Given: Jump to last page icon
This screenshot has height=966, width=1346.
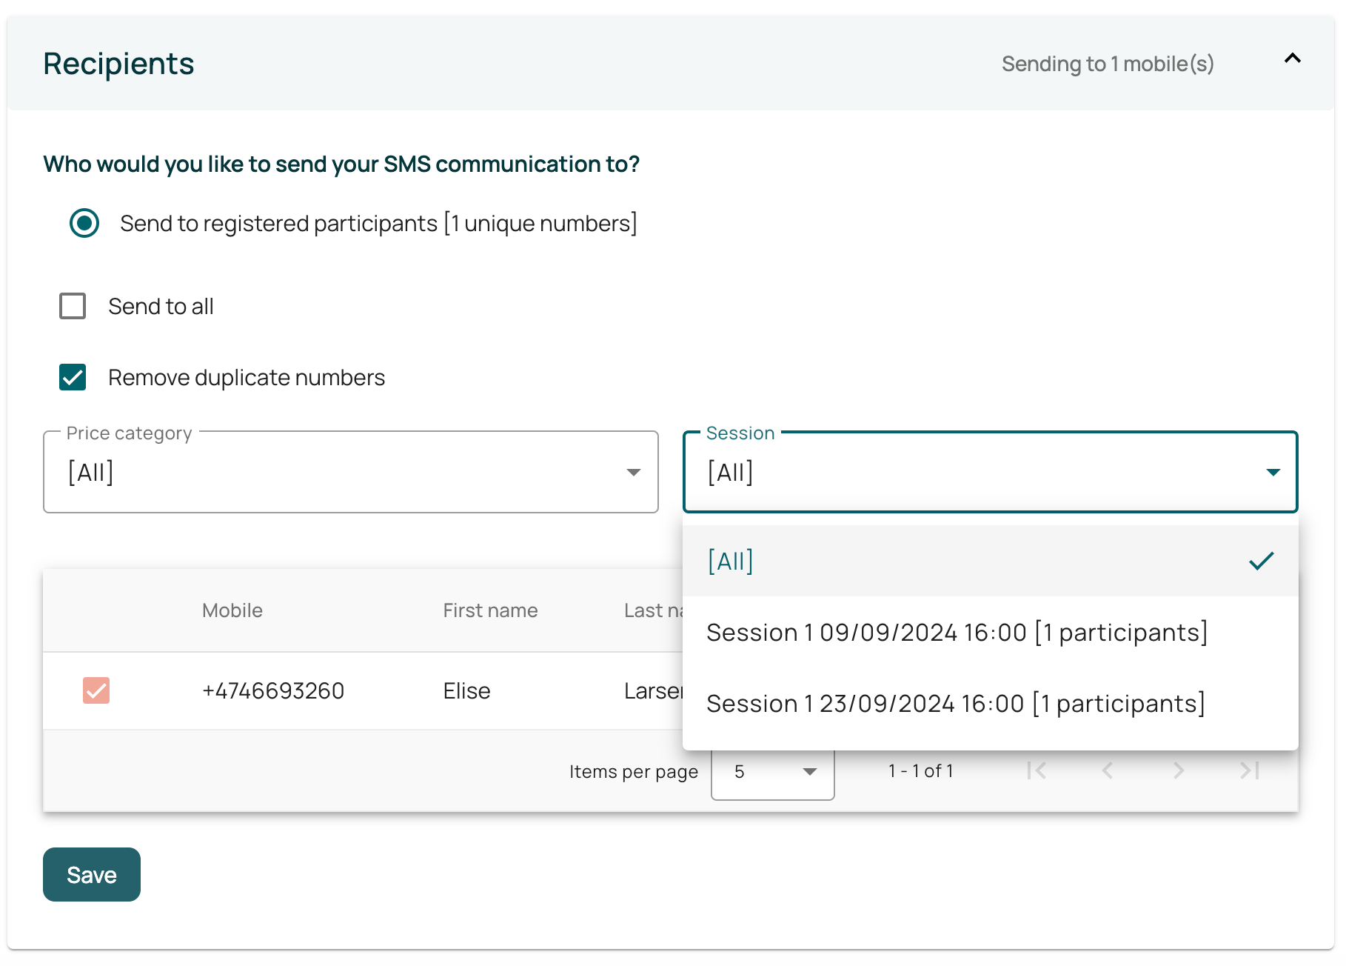Looking at the screenshot, I should coord(1250,771).
